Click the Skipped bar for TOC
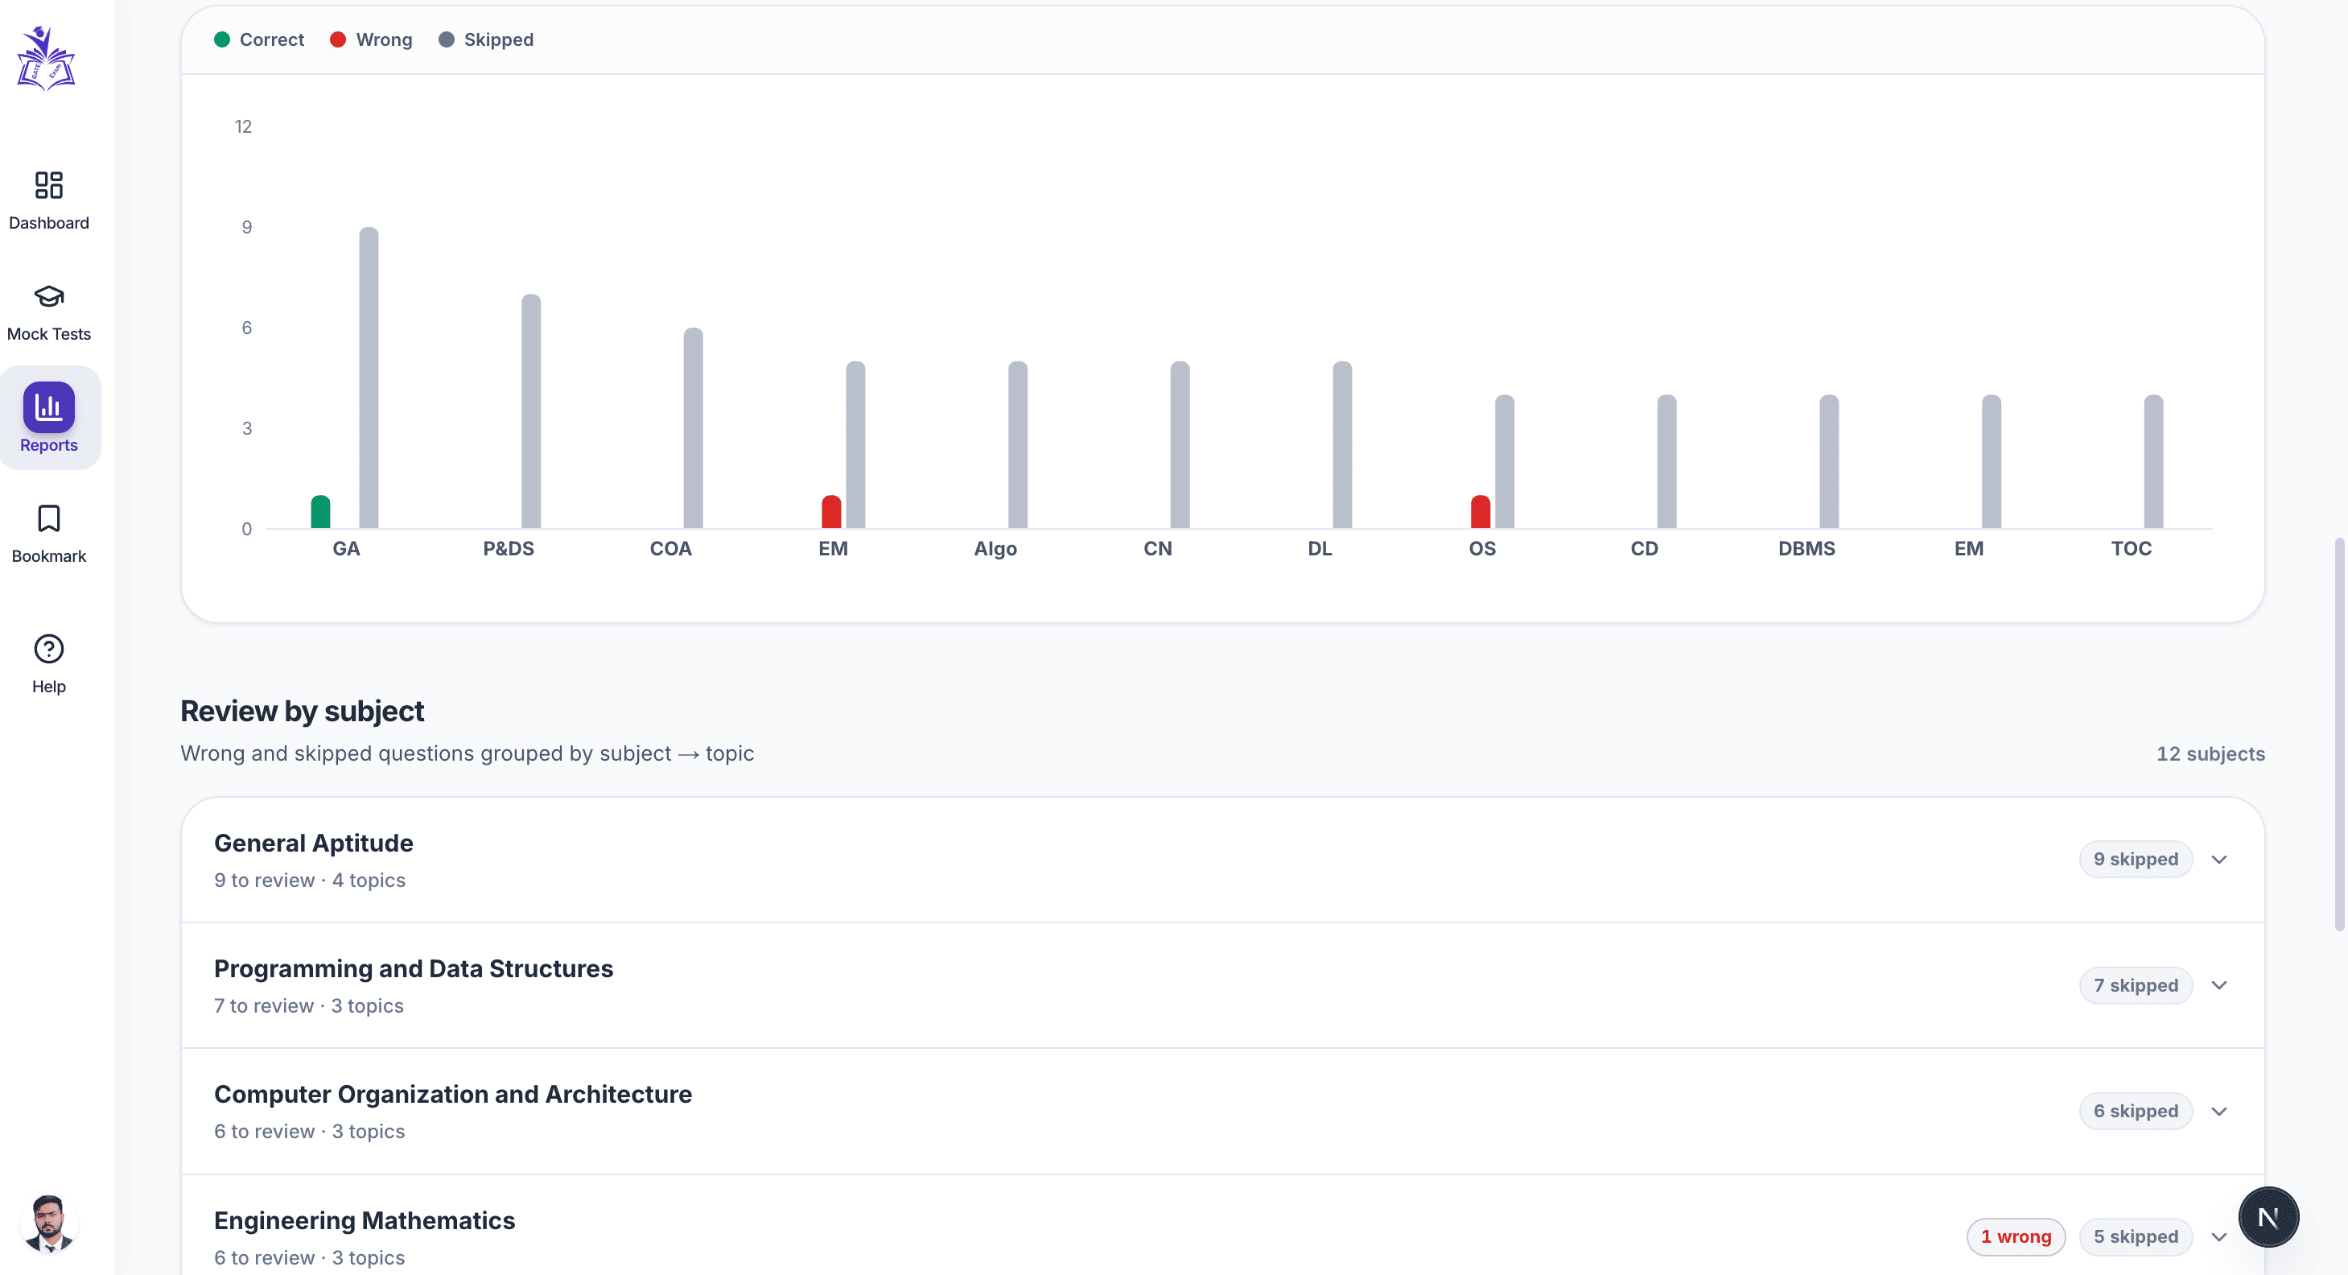The image size is (2348, 1275). coord(2153,461)
